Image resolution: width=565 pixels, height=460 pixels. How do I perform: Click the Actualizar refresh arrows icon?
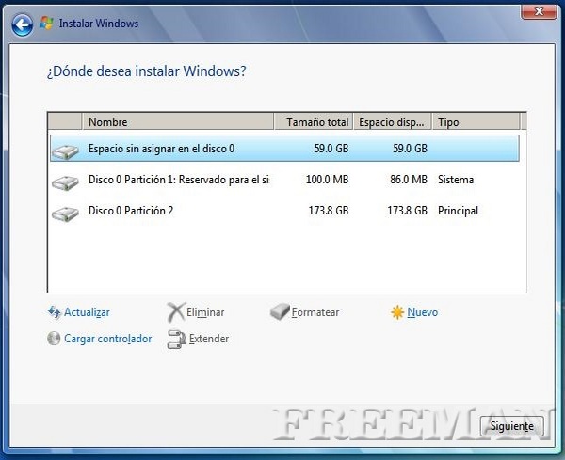pos(55,312)
